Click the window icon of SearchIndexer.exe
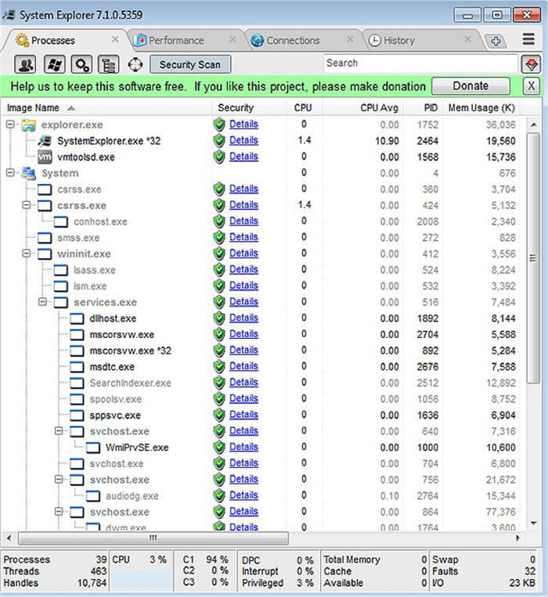This screenshot has height=597, width=548. 77,383
